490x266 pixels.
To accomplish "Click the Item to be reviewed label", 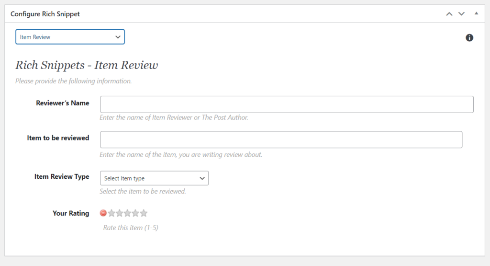I will coord(58,138).
